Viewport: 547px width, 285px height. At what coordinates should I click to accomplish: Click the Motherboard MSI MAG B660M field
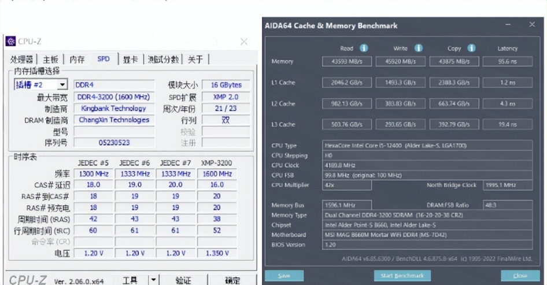click(427, 235)
